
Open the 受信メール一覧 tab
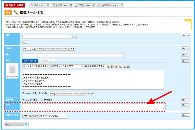40,5
